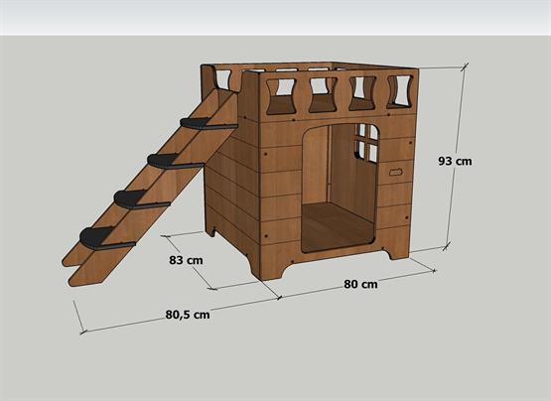Select the bottom black ladder step

(x=107, y=238)
